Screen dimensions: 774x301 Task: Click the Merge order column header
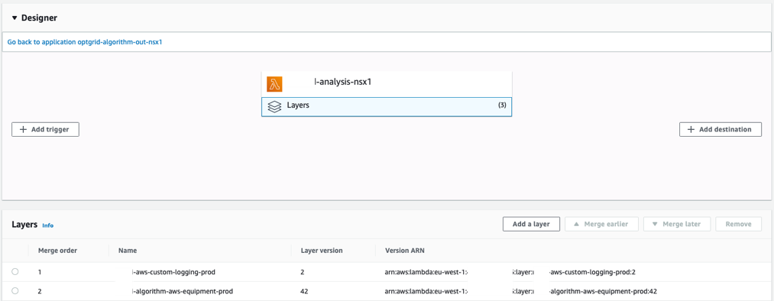click(58, 251)
